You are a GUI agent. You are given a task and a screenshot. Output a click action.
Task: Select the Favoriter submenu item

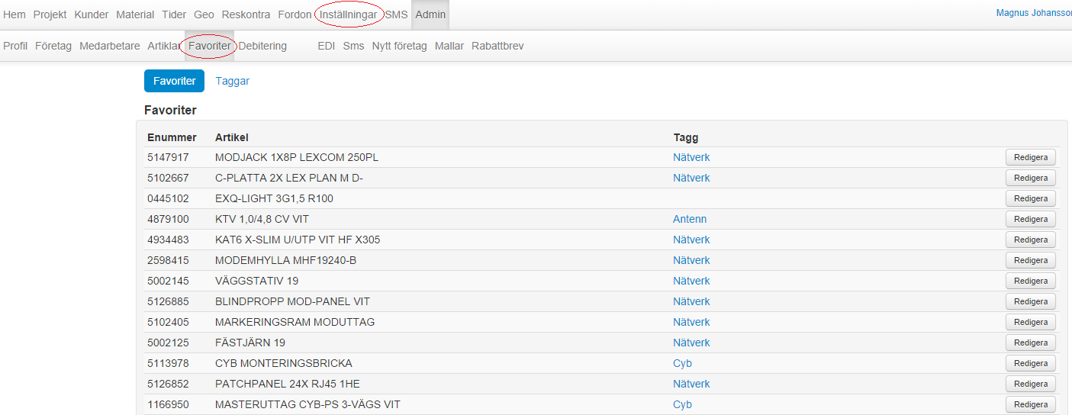point(210,46)
